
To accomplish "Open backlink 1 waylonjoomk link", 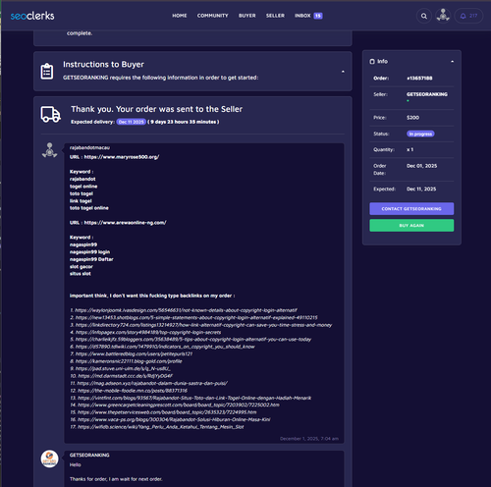I will [186, 310].
